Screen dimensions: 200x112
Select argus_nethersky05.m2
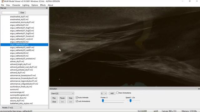pos(19,56)
